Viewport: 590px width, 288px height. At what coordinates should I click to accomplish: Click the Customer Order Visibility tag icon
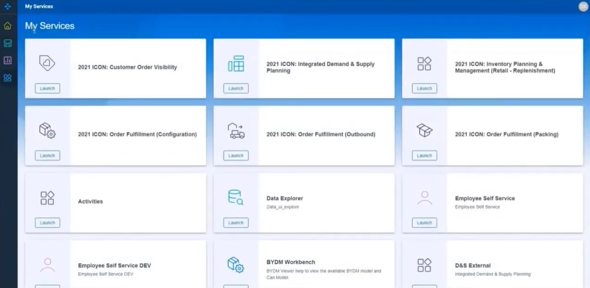(x=47, y=63)
